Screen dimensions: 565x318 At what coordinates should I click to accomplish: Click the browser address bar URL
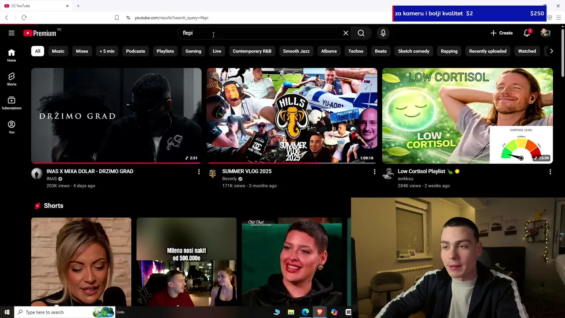coord(171,18)
